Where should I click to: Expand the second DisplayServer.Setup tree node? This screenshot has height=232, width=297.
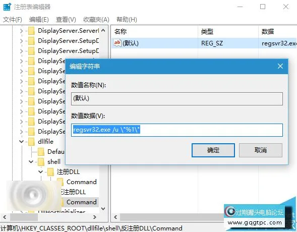click(21, 51)
